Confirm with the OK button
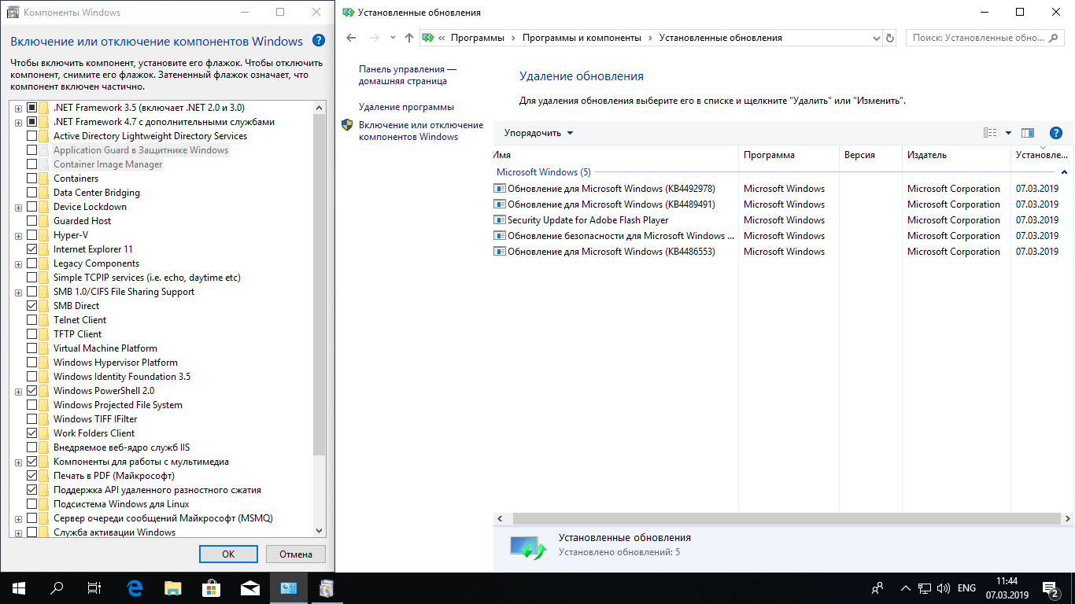 point(228,554)
